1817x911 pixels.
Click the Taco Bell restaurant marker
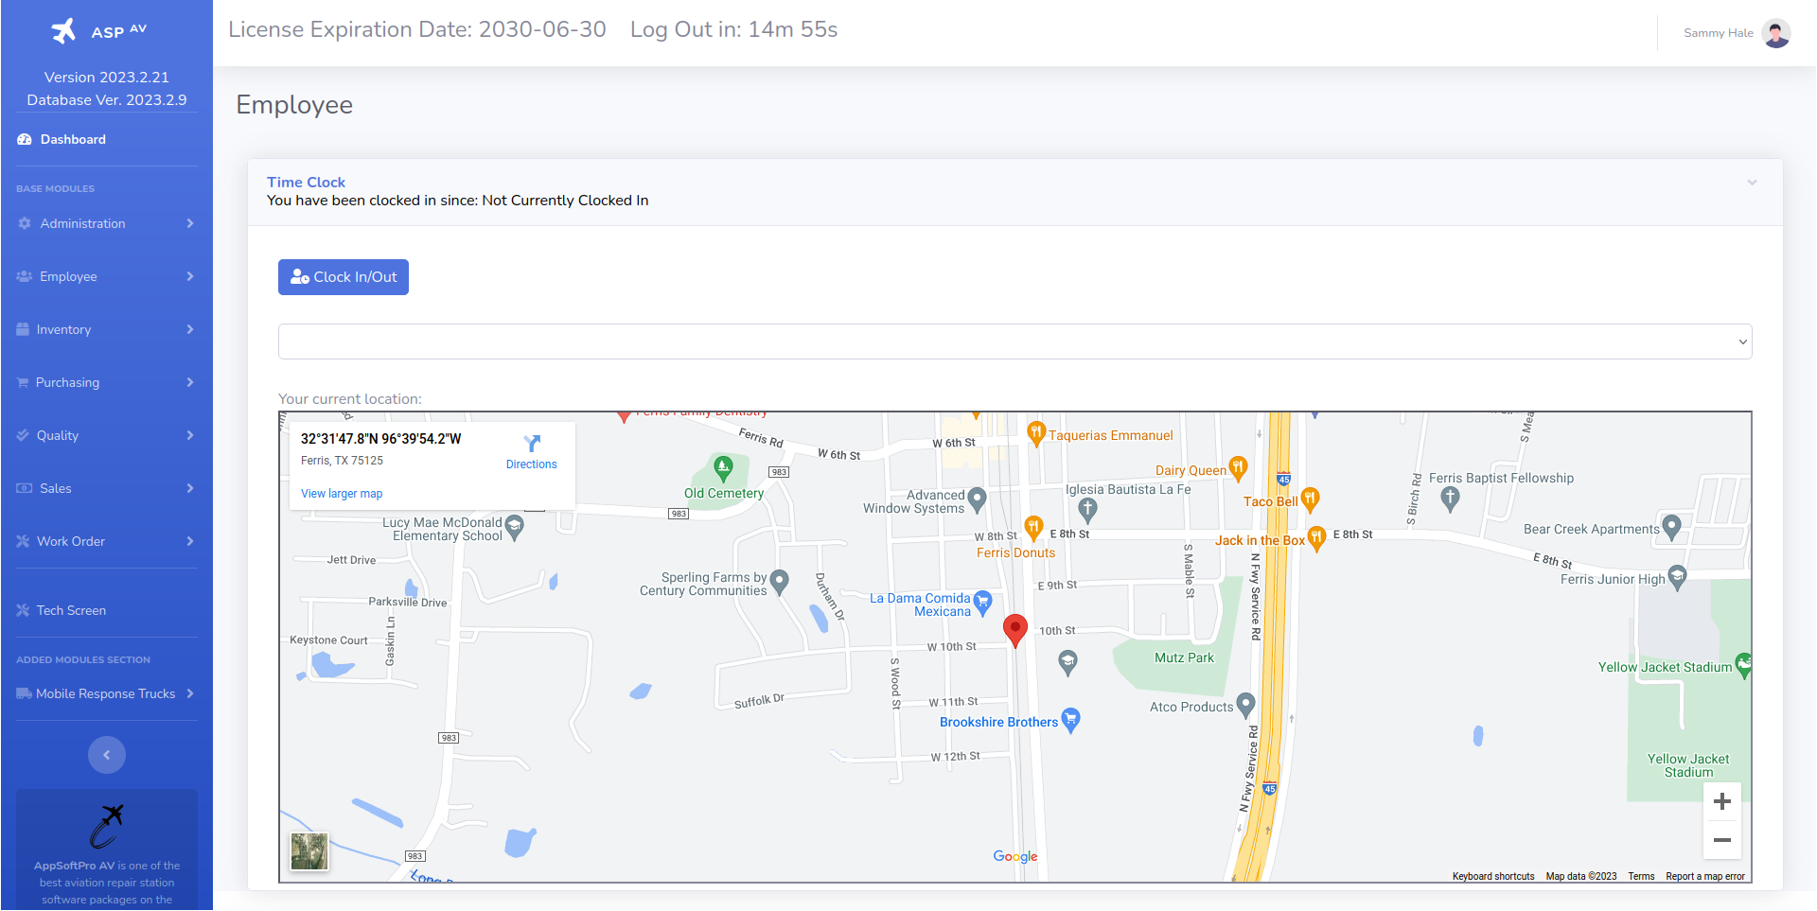click(1310, 498)
